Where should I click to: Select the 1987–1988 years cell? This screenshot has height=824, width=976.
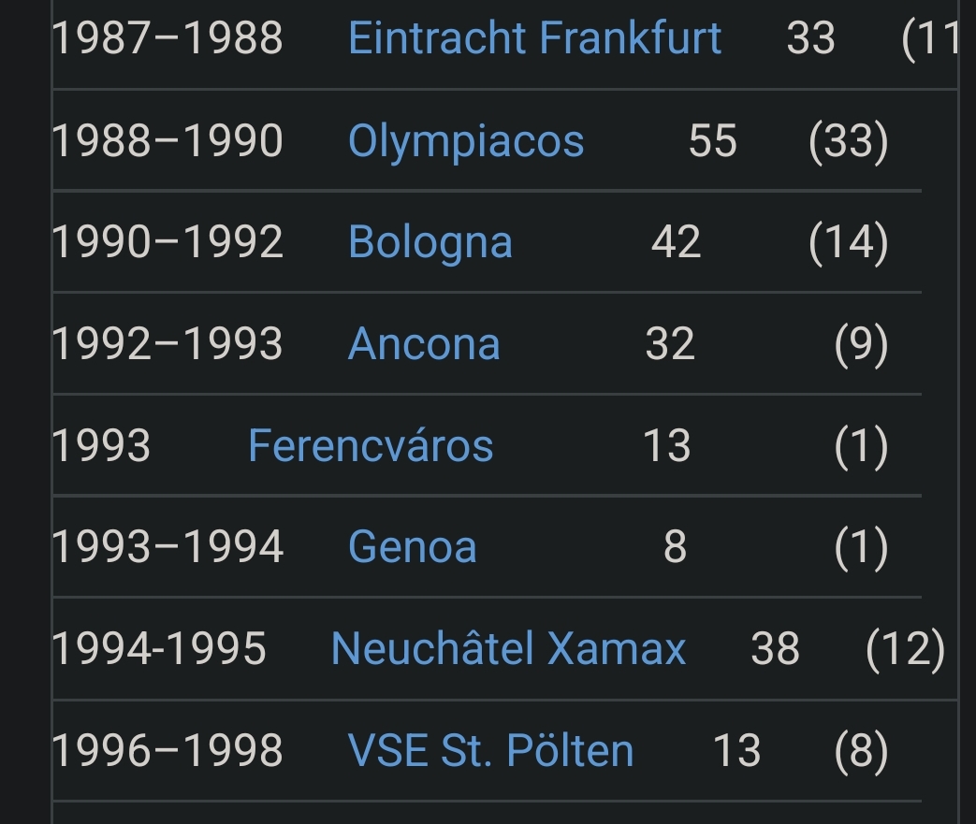click(168, 38)
